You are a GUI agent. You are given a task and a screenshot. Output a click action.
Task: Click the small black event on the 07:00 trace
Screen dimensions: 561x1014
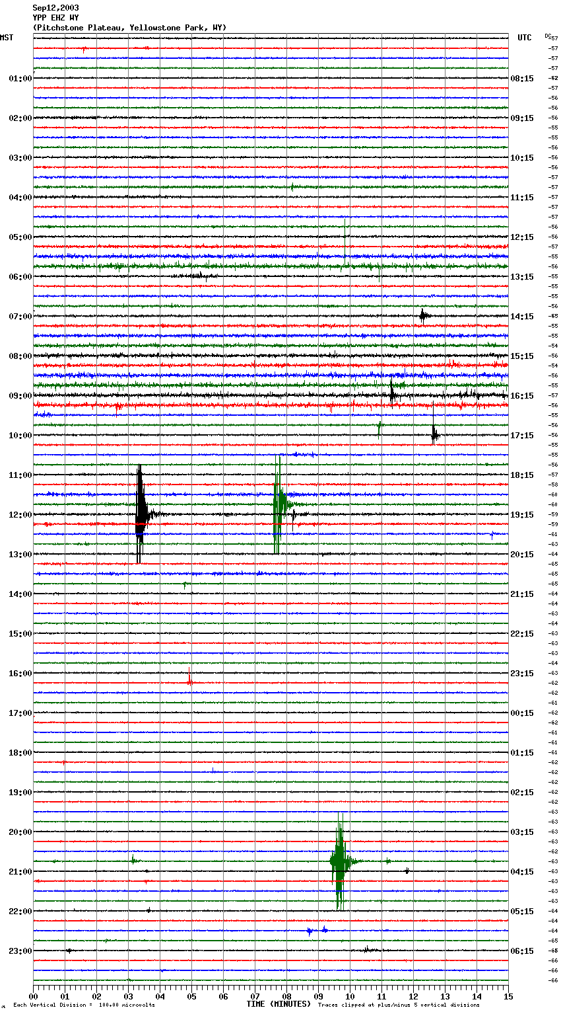pos(424,316)
